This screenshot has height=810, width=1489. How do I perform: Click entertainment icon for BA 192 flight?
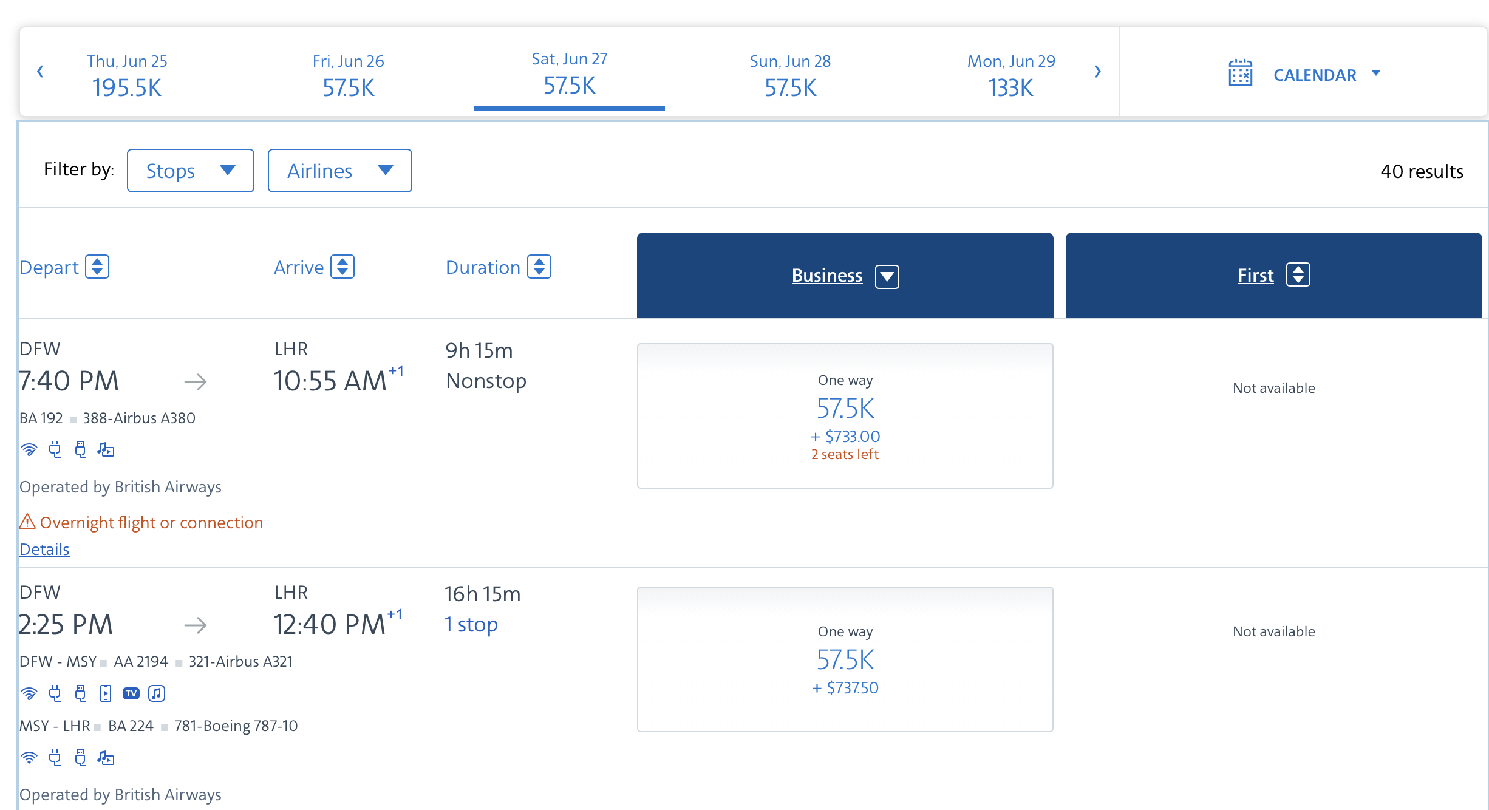pyautogui.click(x=106, y=450)
